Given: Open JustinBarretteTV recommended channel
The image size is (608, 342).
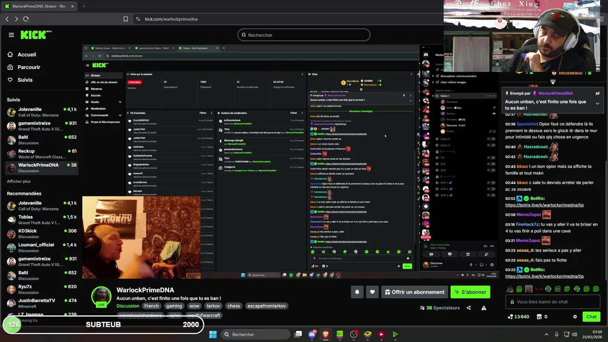Looking at the screenshot, I should click(42, 303).
